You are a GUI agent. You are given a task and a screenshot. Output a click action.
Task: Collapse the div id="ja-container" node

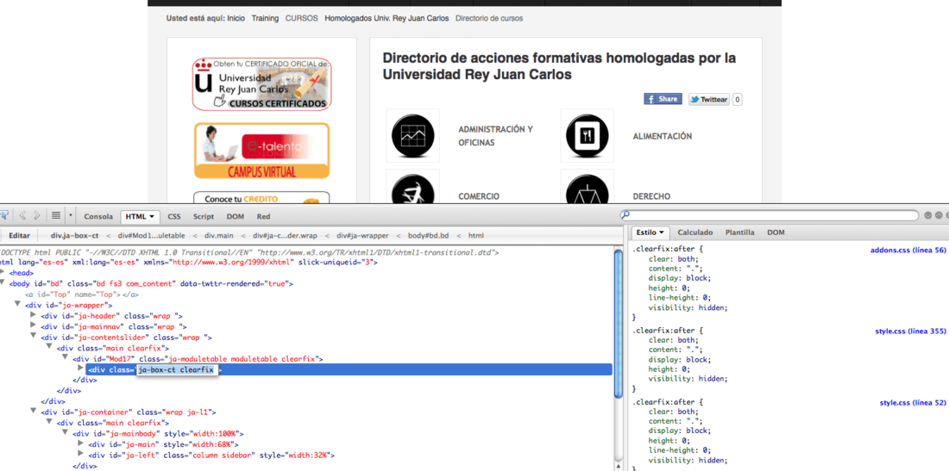point(34,412)
